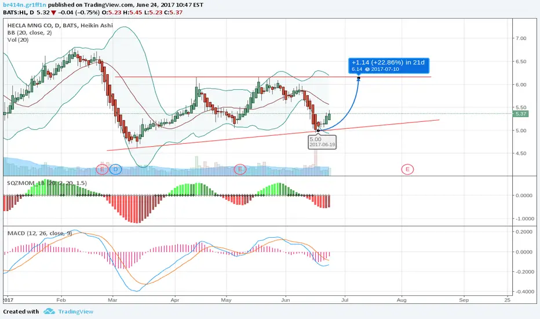Click the 'Created with' footer text
The width and height of the screenshot is (540, 319).
(21, 312)
